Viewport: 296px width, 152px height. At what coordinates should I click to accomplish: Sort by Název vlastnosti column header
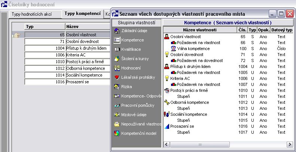point(200,30)
